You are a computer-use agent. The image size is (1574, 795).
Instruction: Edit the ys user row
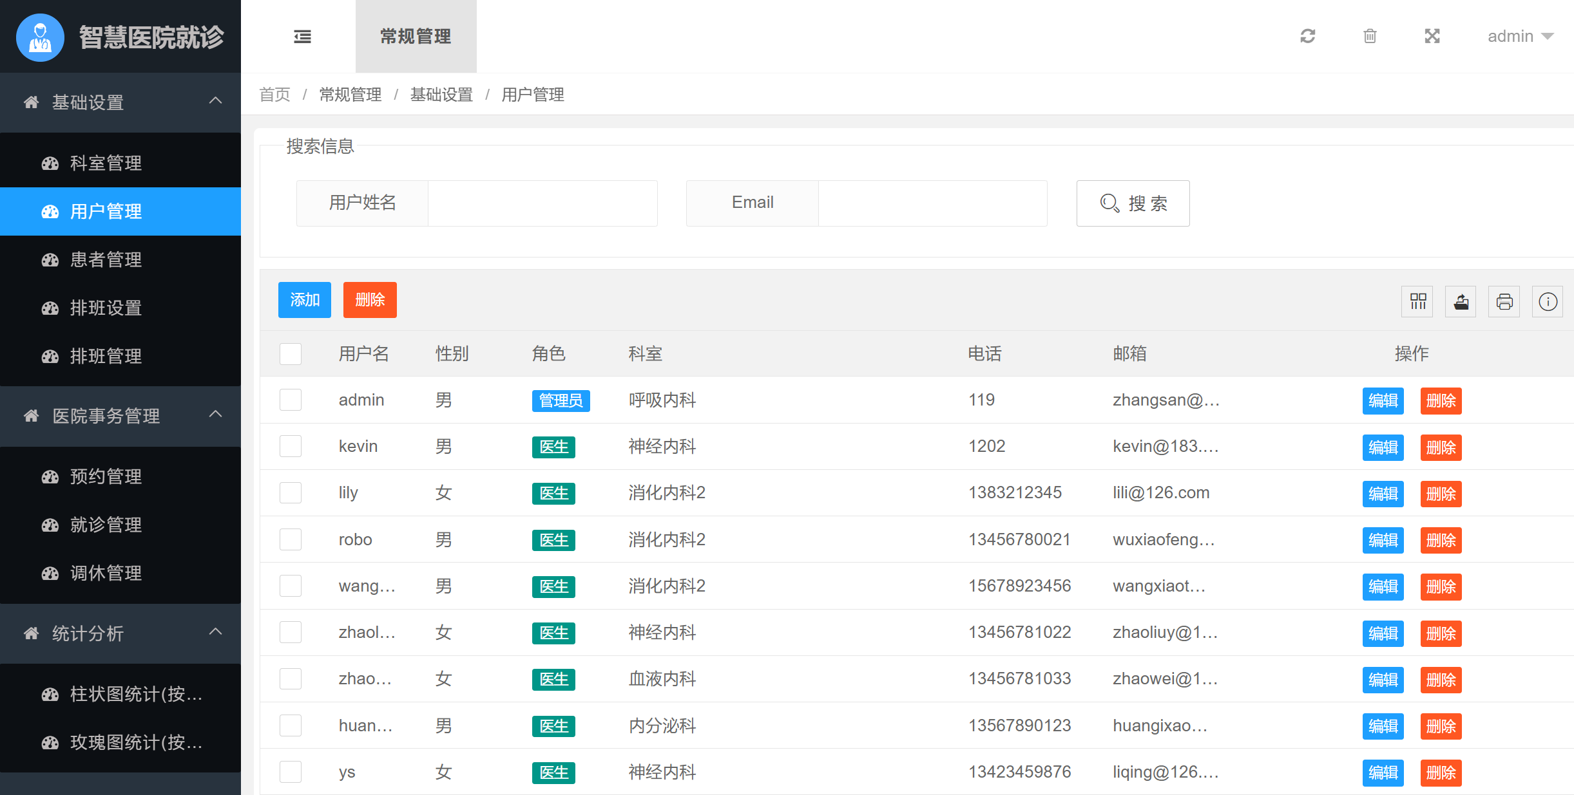pos(1383,772)
